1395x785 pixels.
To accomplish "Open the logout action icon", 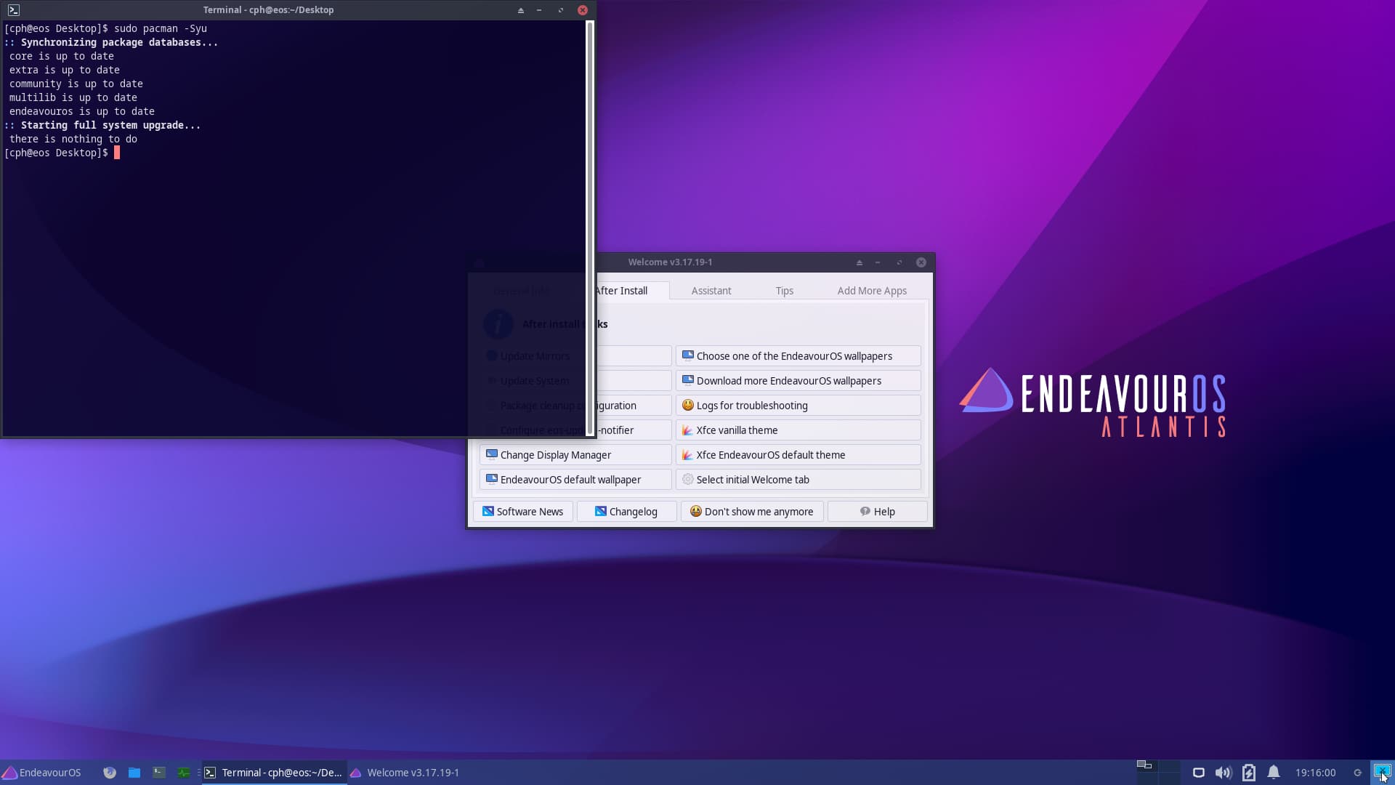I will [1357, 773].
